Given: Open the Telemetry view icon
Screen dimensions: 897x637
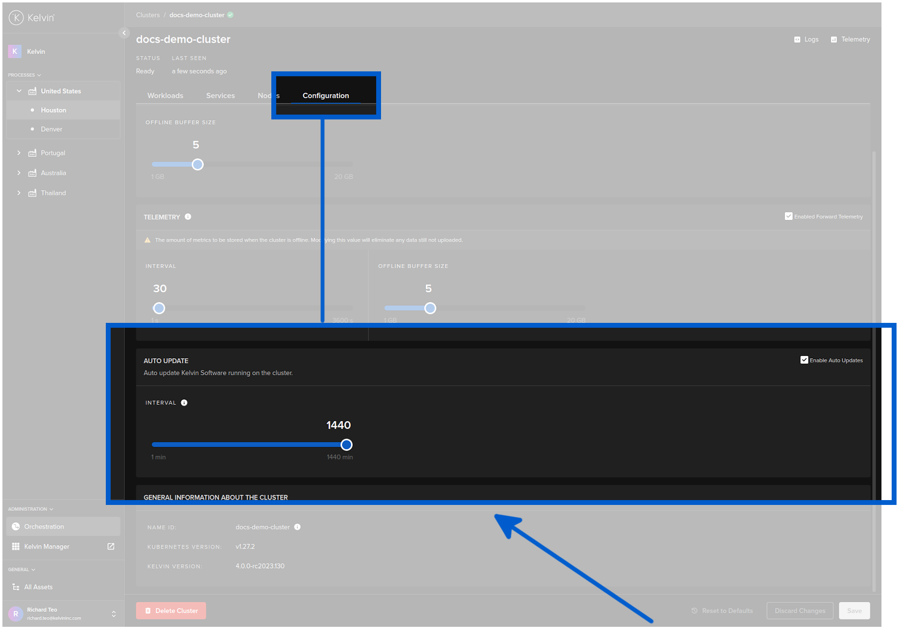Looking at the screenshot, I should click(833, 40).
